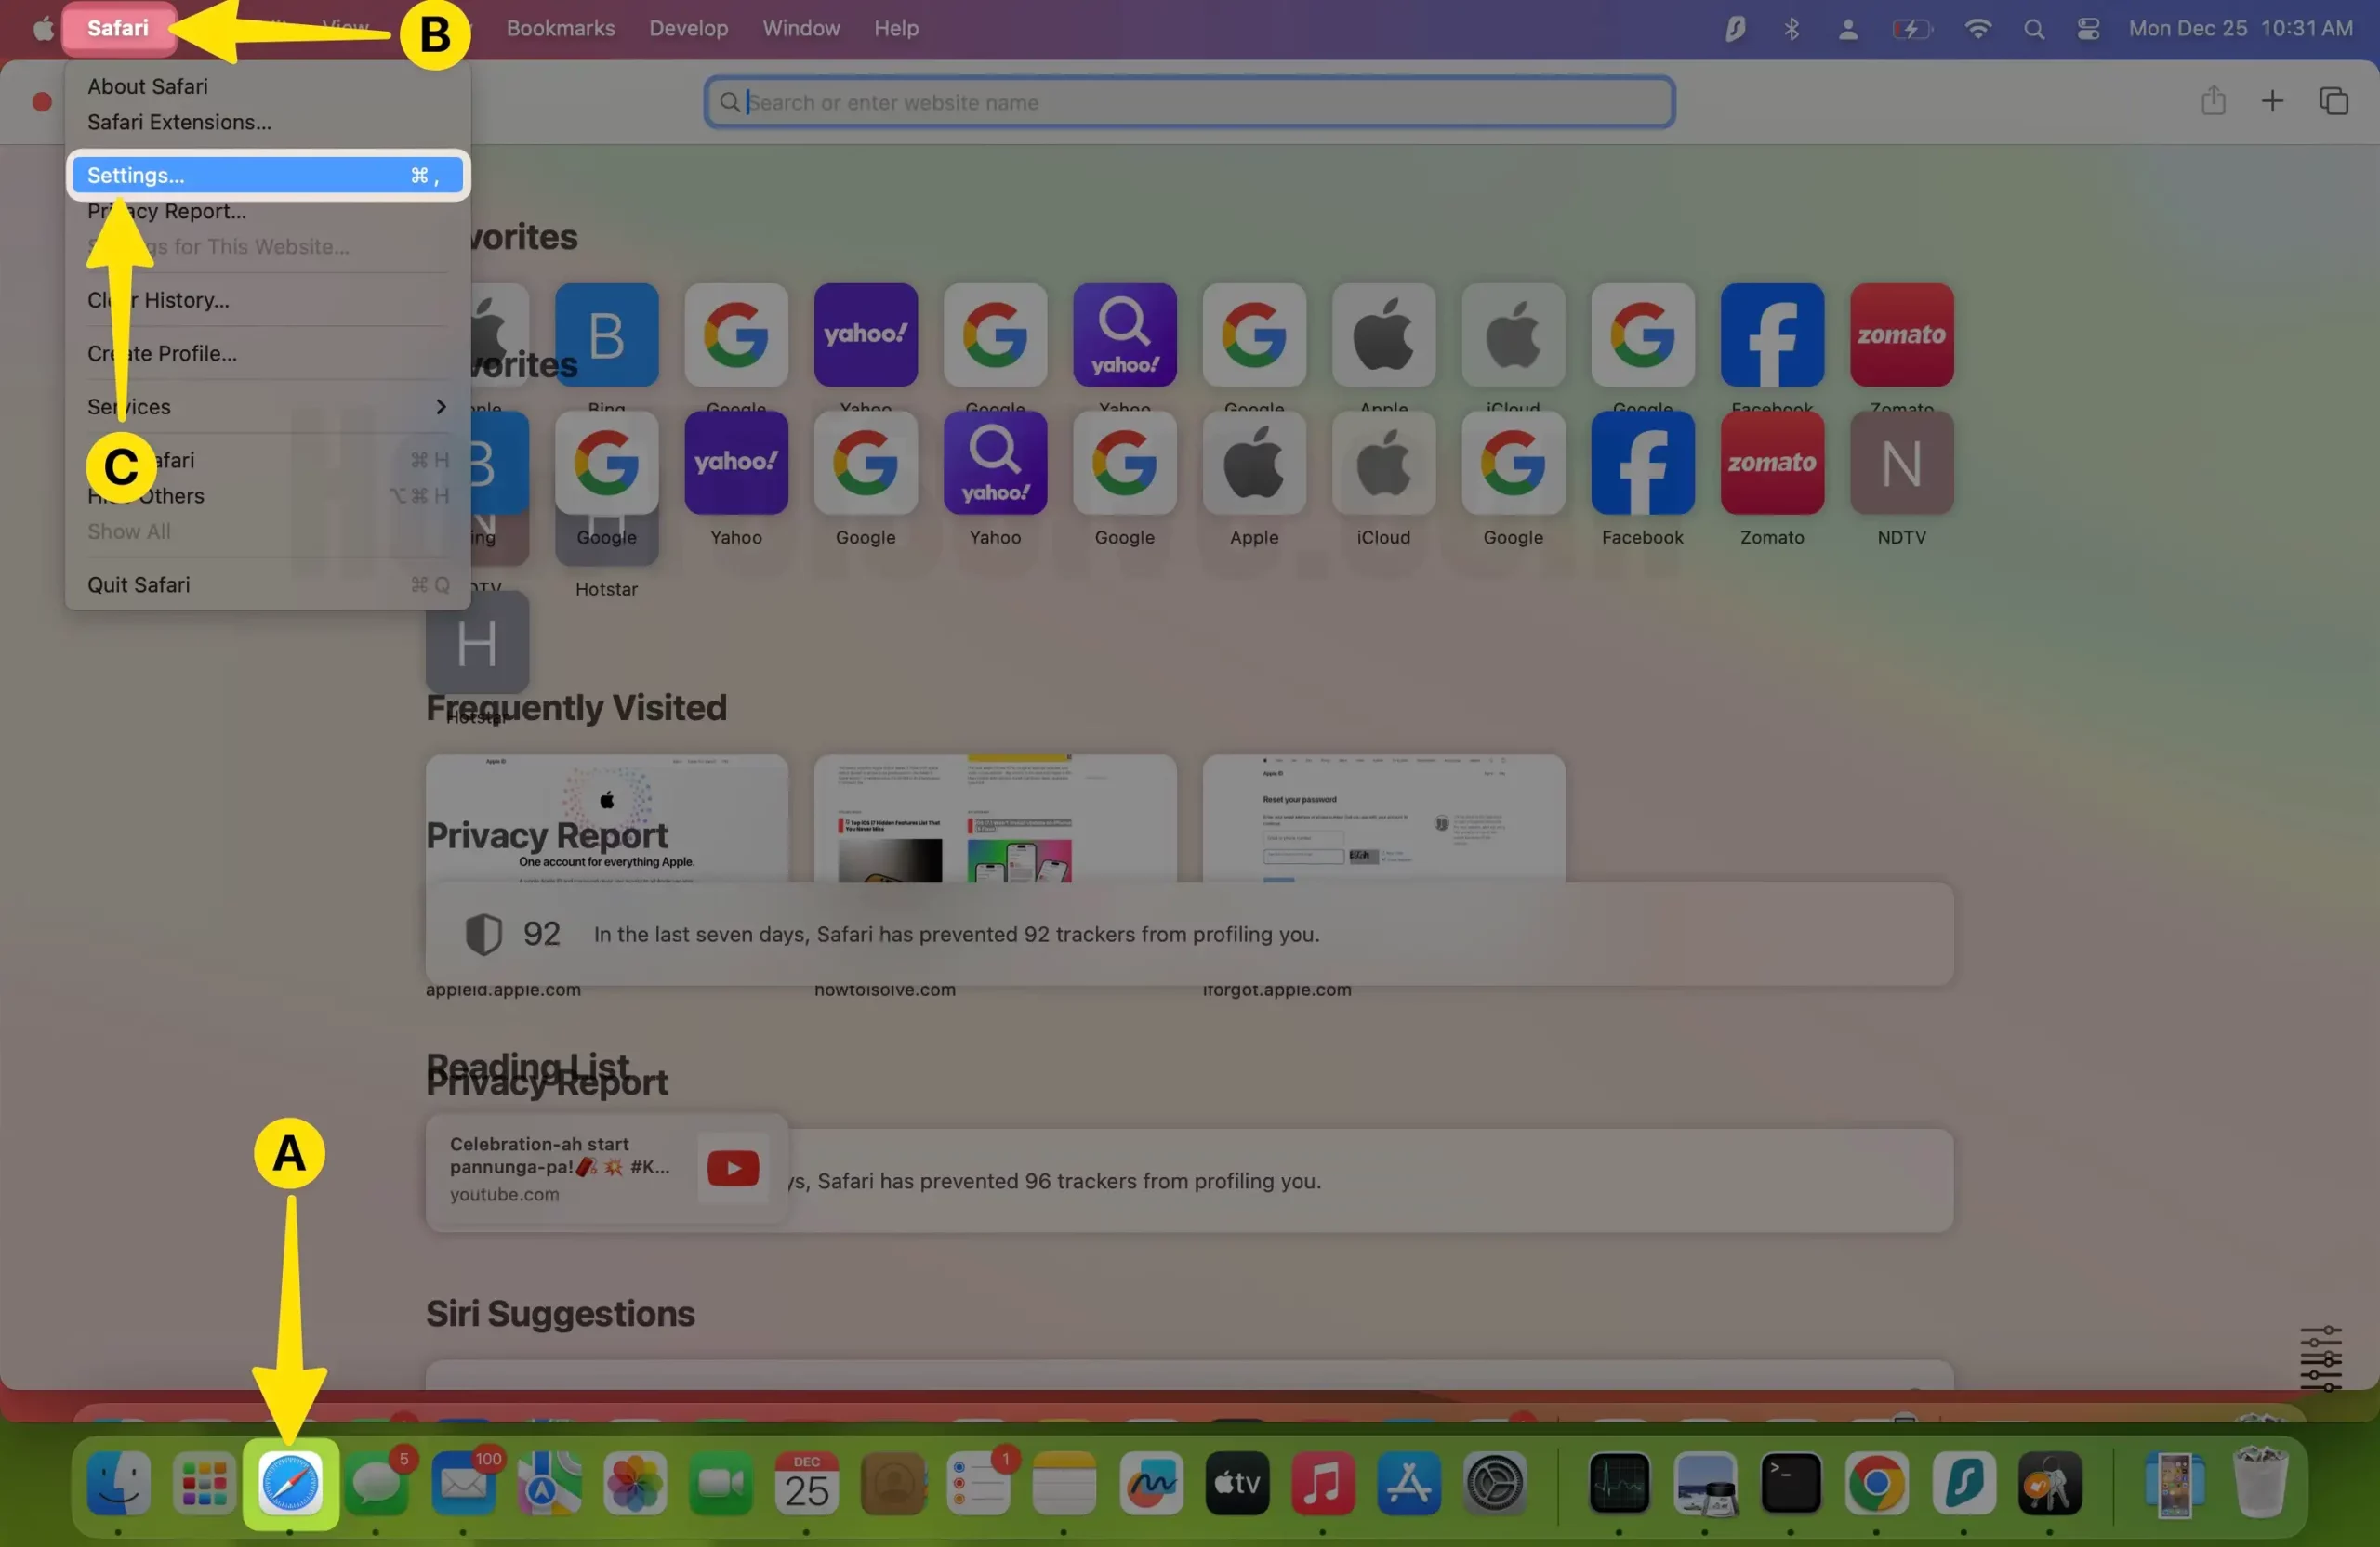The width and height of the screenshot is (2380, 1547).
Task: Open Clear History from Safari menu
Action: pos(158,298)
